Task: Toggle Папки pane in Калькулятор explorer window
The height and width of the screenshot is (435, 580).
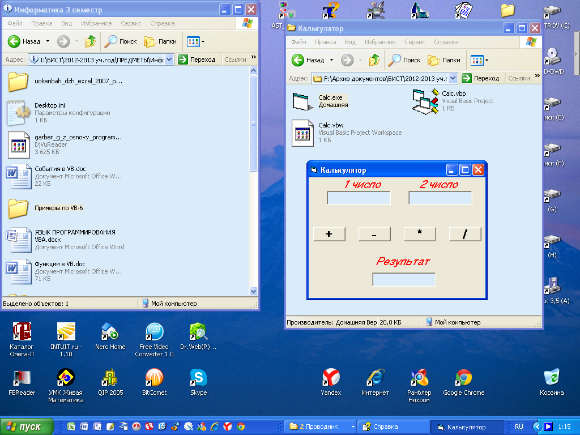Action: (x=444, y=60)
